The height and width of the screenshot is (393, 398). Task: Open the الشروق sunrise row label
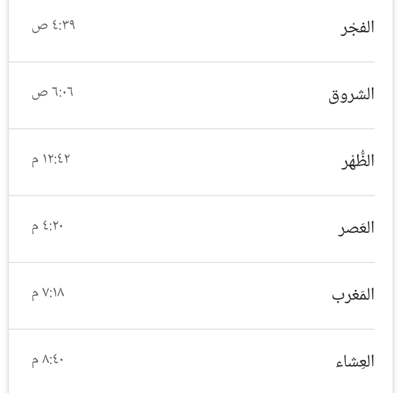tap(352, 94)
